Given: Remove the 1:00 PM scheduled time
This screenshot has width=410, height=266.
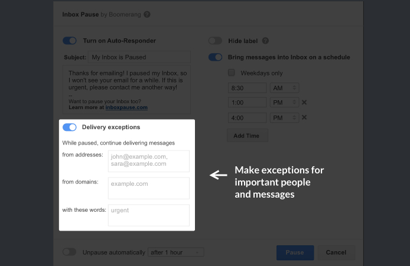Looking at the screenshot, I should coord(304,103).
